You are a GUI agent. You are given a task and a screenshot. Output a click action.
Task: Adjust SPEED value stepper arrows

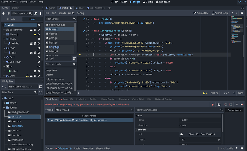(219, 140)
